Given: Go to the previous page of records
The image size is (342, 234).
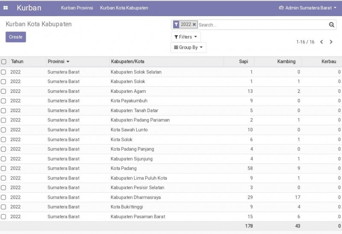Looking at the screenshot, I should [321, 42].
